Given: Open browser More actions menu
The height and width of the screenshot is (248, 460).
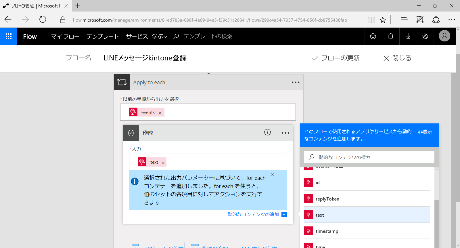Looking at the screenshot, I should [x=452, y=19].
